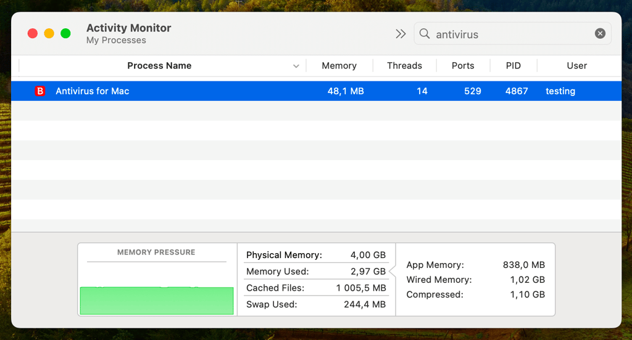Click the Cached Files '1 005,5 MB' value
The image size is (632, 340).
pyautogui.click(x=361, y=288)
